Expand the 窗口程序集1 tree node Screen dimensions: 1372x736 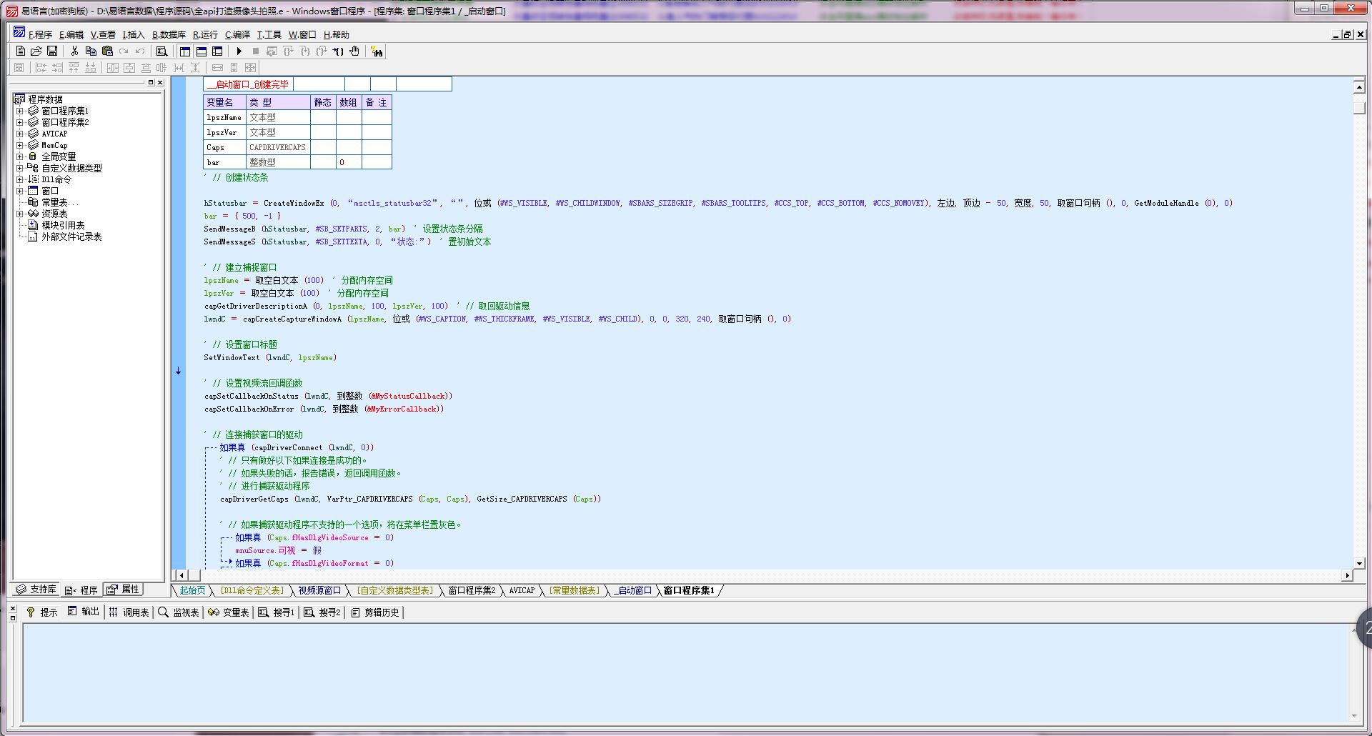20,111
